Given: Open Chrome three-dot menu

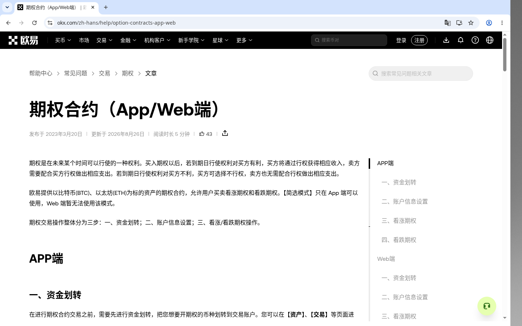Looking at the screenshot, I should (x=502, y=23).
